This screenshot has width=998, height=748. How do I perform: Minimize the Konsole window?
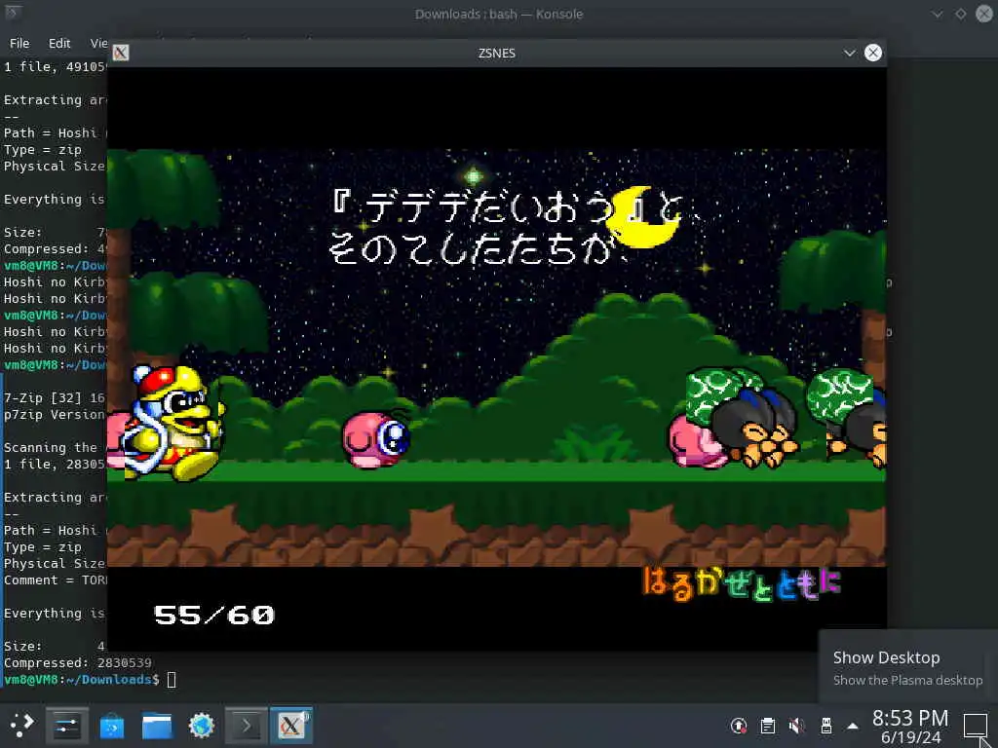937,14
